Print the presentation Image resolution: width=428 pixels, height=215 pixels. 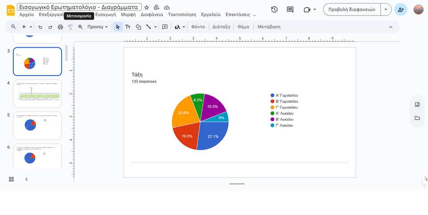point(60,27)
